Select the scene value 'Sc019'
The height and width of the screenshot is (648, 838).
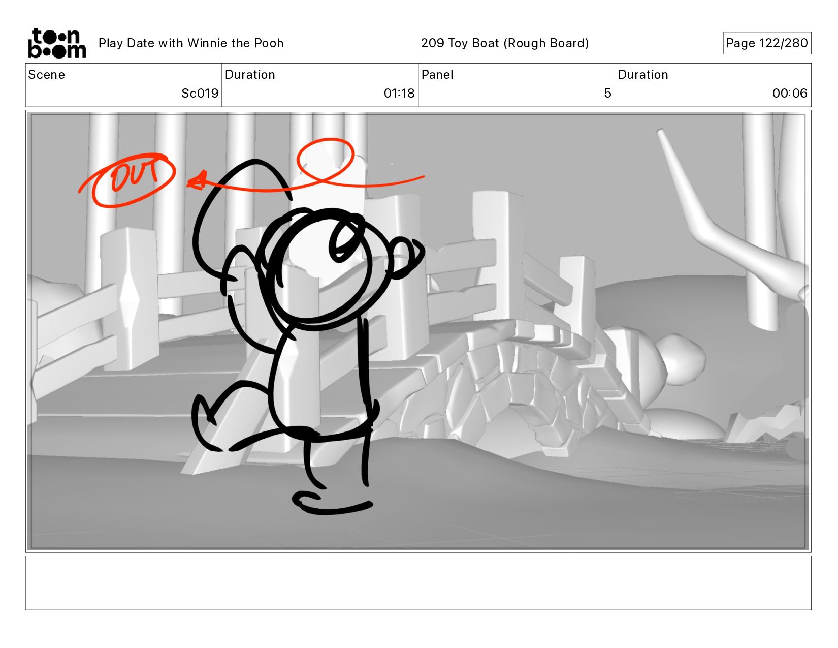200,94
